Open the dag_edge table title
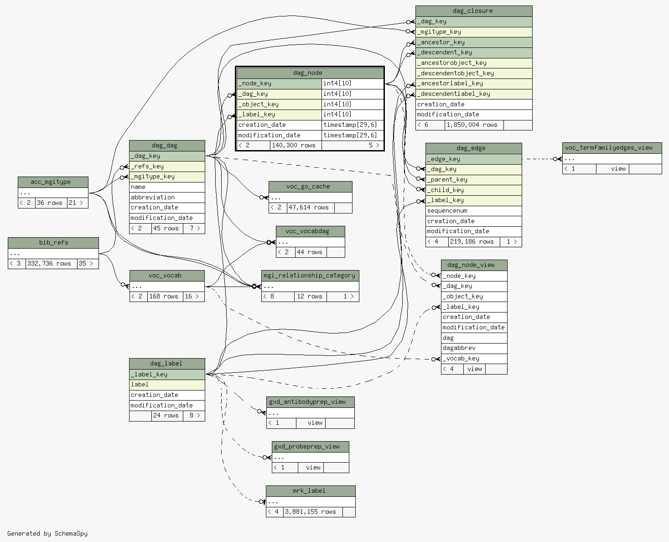The image size is (669, 542). click(x=473, y=148)
